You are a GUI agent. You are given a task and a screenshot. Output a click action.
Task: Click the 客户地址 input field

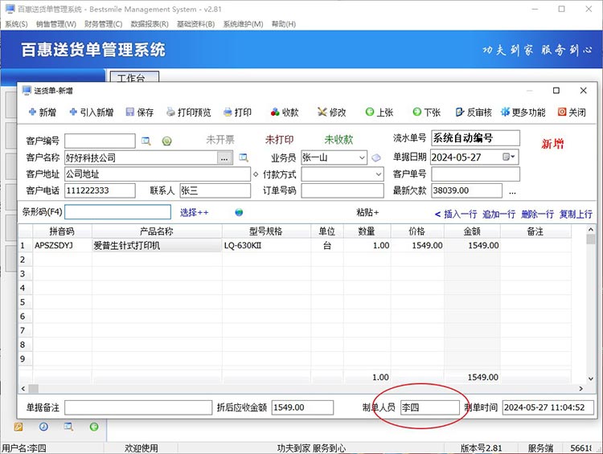click(158, 174)
